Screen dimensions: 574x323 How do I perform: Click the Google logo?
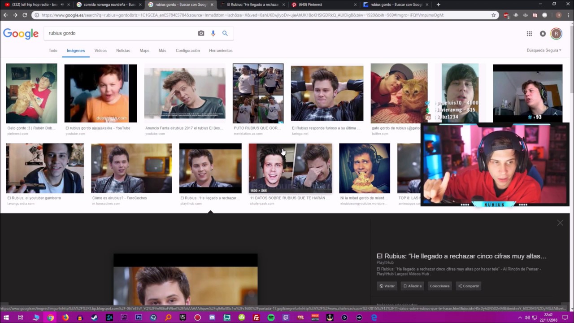(x=21, y=34)
